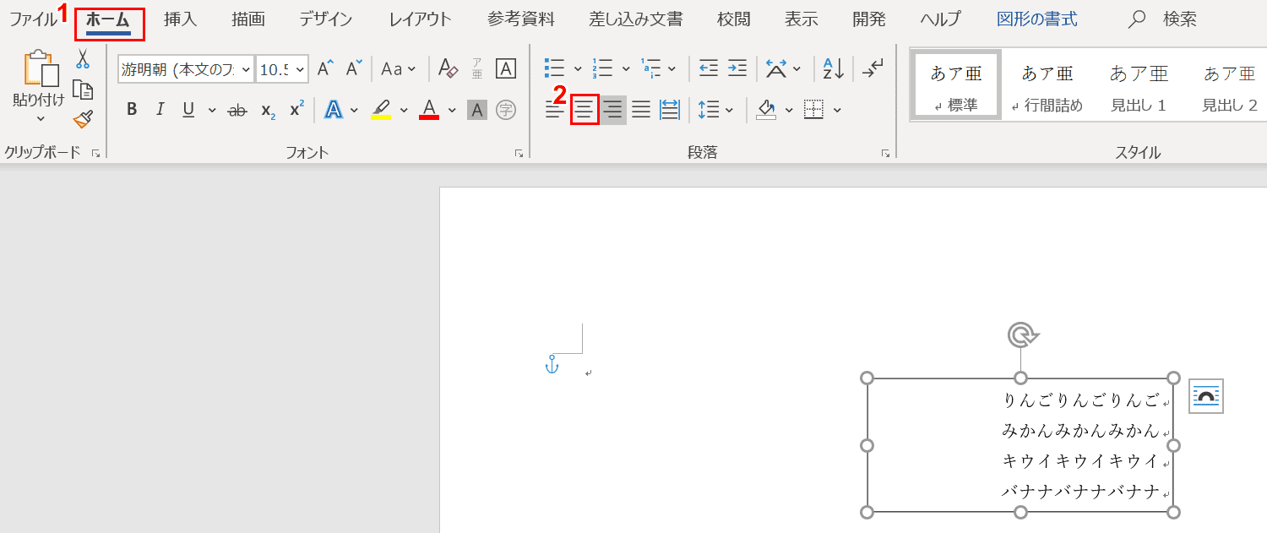Screen dimensions: 1267x533
Task: Click the rotation handle above text box
Action: [x=1020, y=335]
